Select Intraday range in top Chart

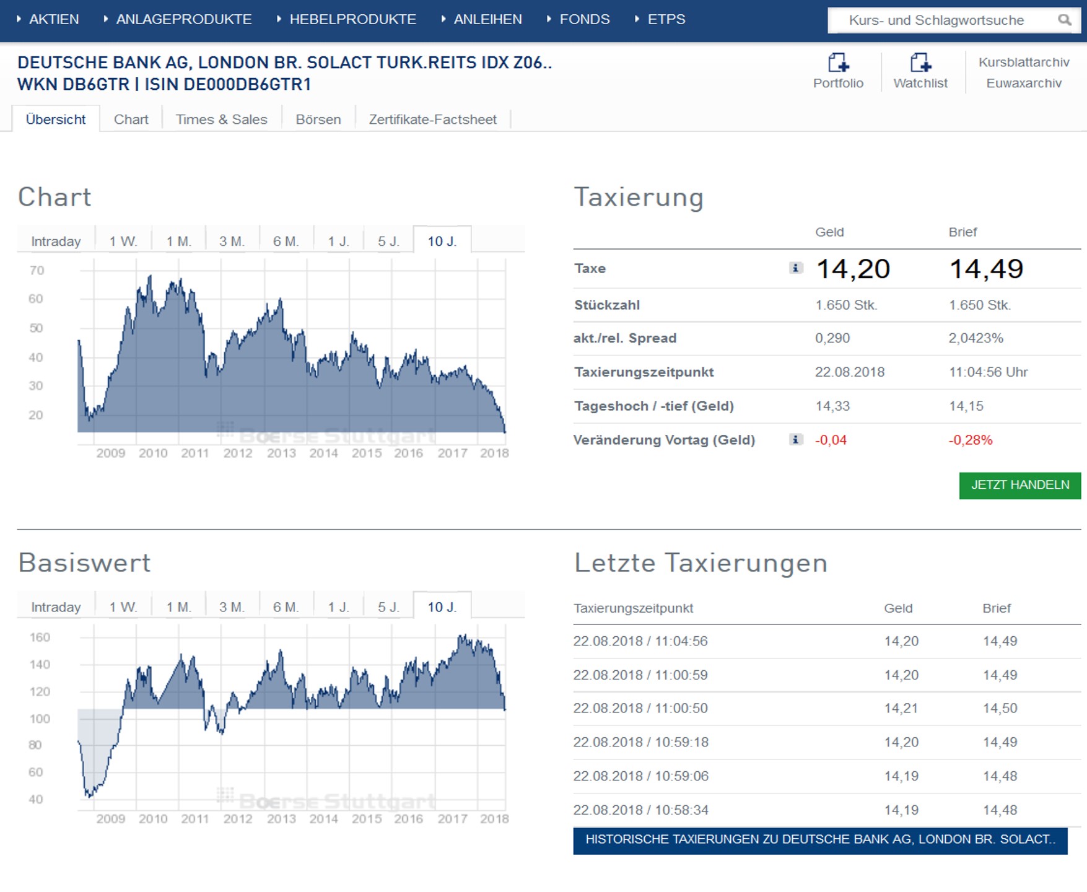pyautogui.click(x=56, y=242)
